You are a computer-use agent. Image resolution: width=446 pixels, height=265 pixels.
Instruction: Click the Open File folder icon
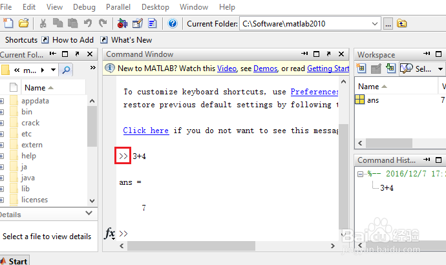24,23
